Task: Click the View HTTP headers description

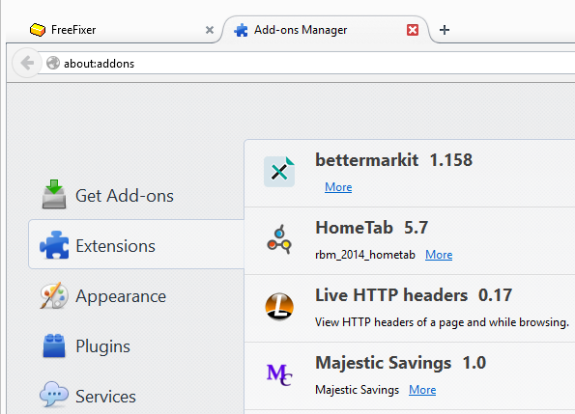Action: (x=442, y=322)
